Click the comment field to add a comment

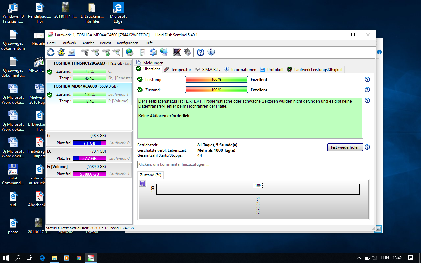pyautogui.click(x=250, y=164)
